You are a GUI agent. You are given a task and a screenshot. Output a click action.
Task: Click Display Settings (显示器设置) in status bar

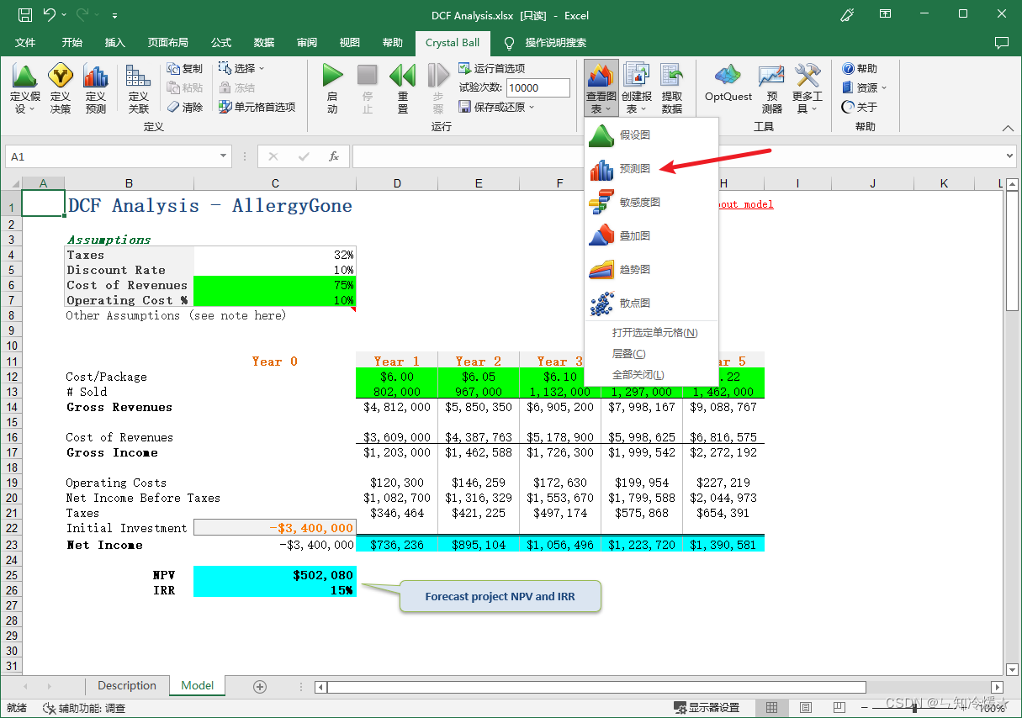coord(707,708)
